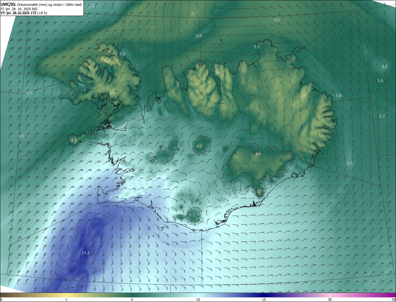The image size is (396, 302).
Task: Click the 2.8 value label on the Westfjords
Action: tap(112, 93)
